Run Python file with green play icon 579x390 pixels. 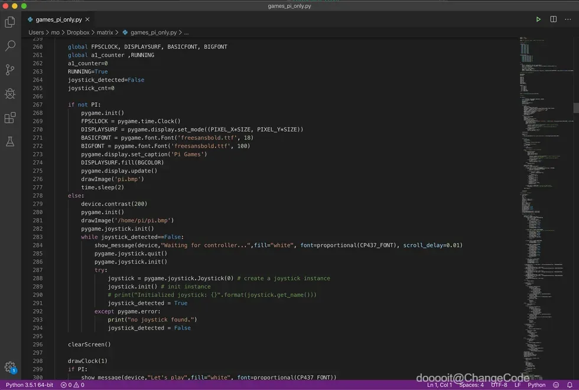[x=538, y=19]
